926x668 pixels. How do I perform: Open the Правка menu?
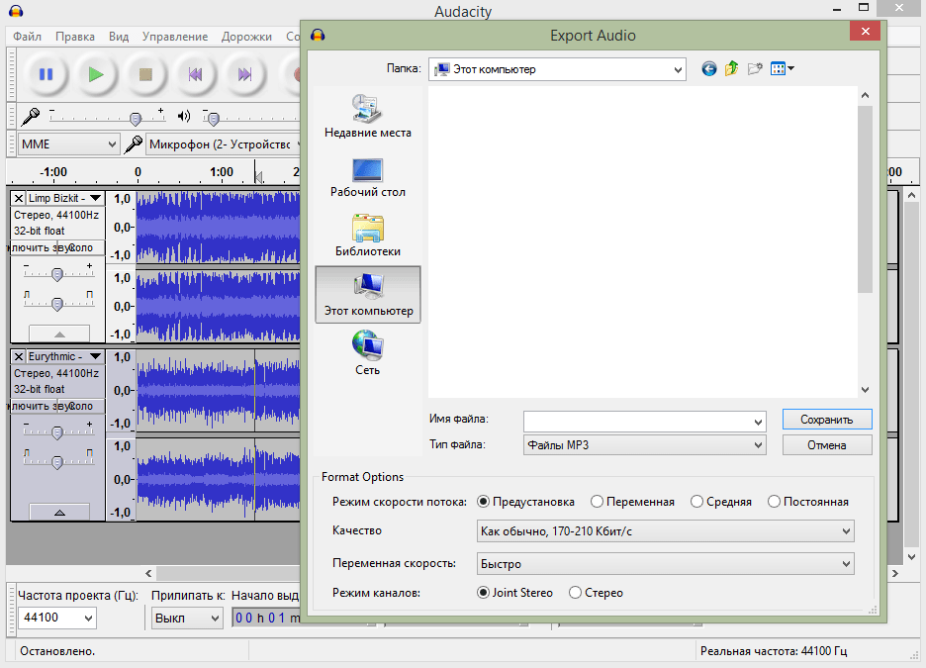click(x=75, y=36)
